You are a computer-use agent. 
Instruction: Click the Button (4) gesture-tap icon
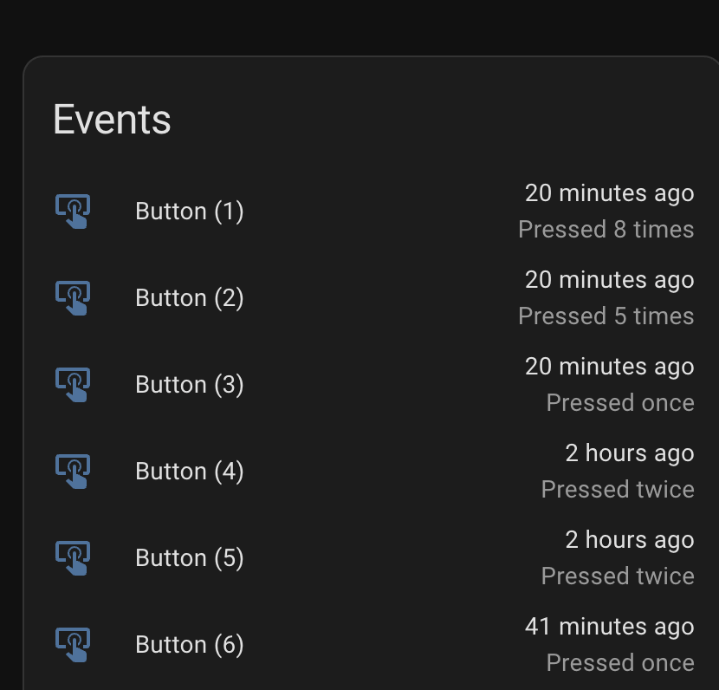[73, 472]
